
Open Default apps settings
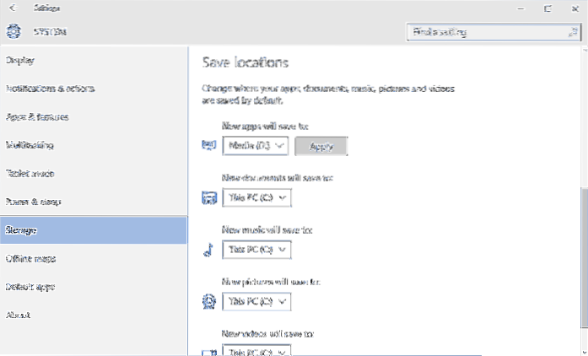(x=94, y=287)
